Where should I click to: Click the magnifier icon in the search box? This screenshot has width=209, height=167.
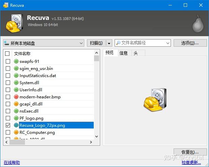pyautogui.click(x=118, y=43)
